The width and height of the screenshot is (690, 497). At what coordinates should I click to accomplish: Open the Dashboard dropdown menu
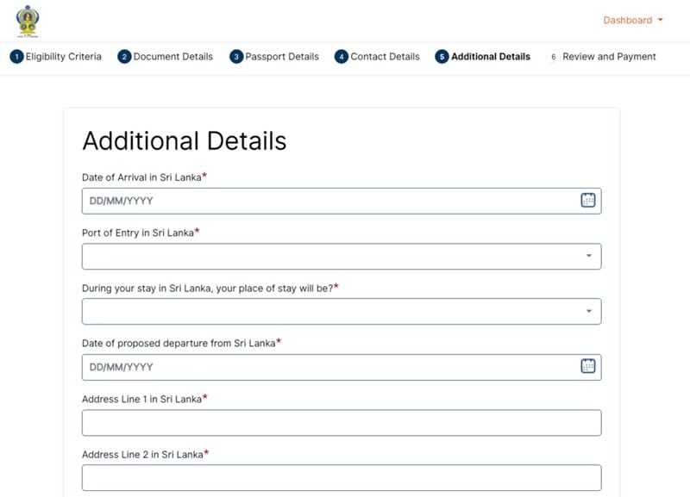[x=633, y=20]
